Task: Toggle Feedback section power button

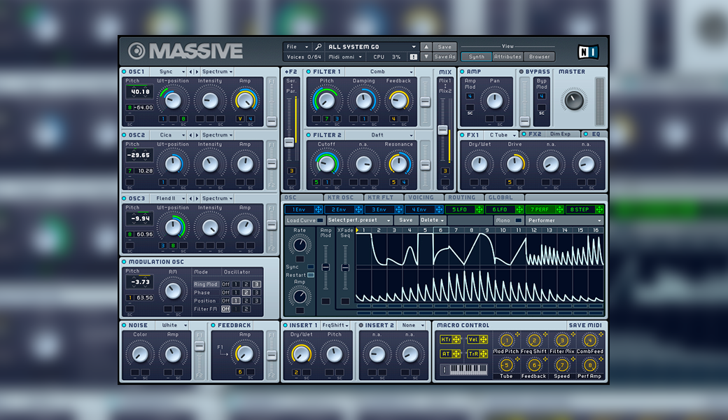Action: [x=213, y=325]
